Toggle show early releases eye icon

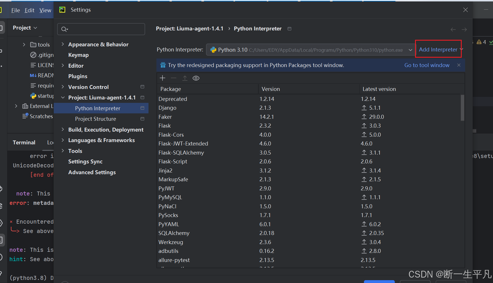[x=196, y=78]
